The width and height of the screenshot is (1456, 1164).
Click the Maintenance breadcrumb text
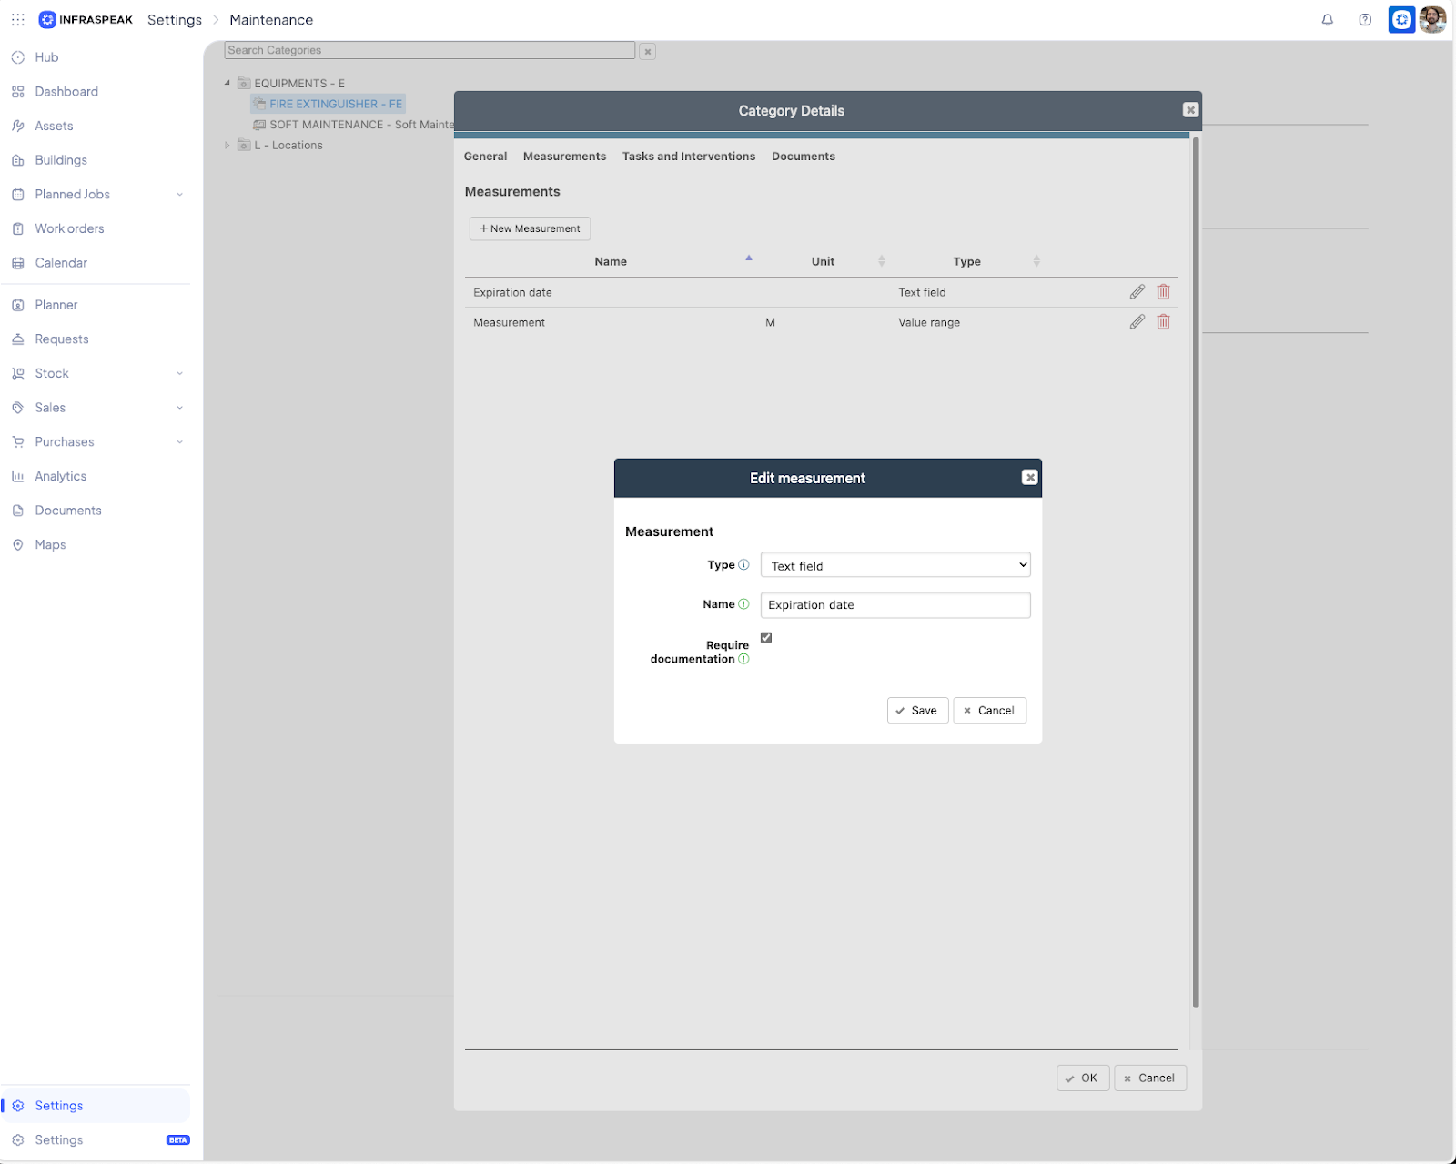click(x=271, y=20)
